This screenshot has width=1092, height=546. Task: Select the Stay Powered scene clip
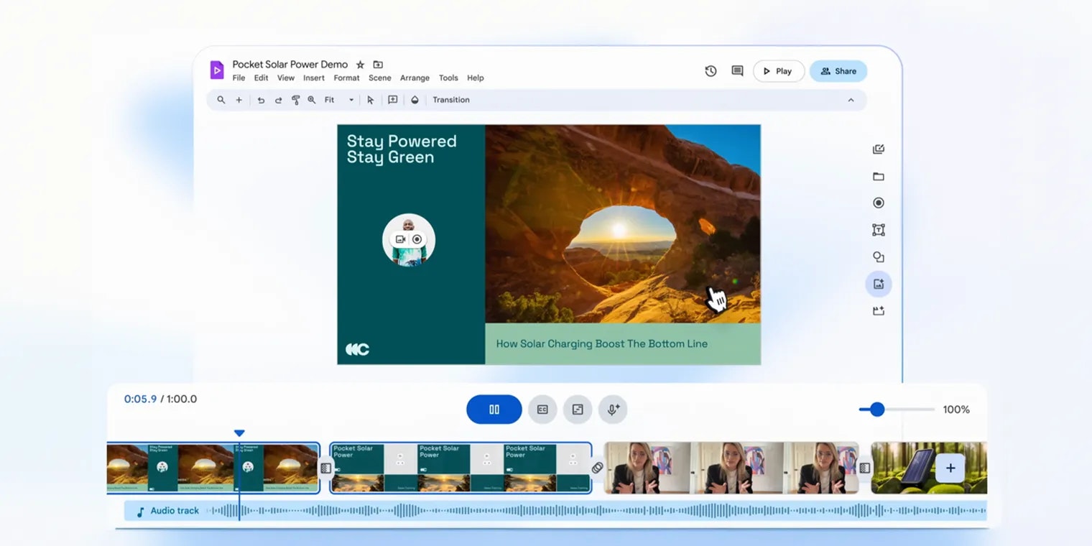[213, 468]
